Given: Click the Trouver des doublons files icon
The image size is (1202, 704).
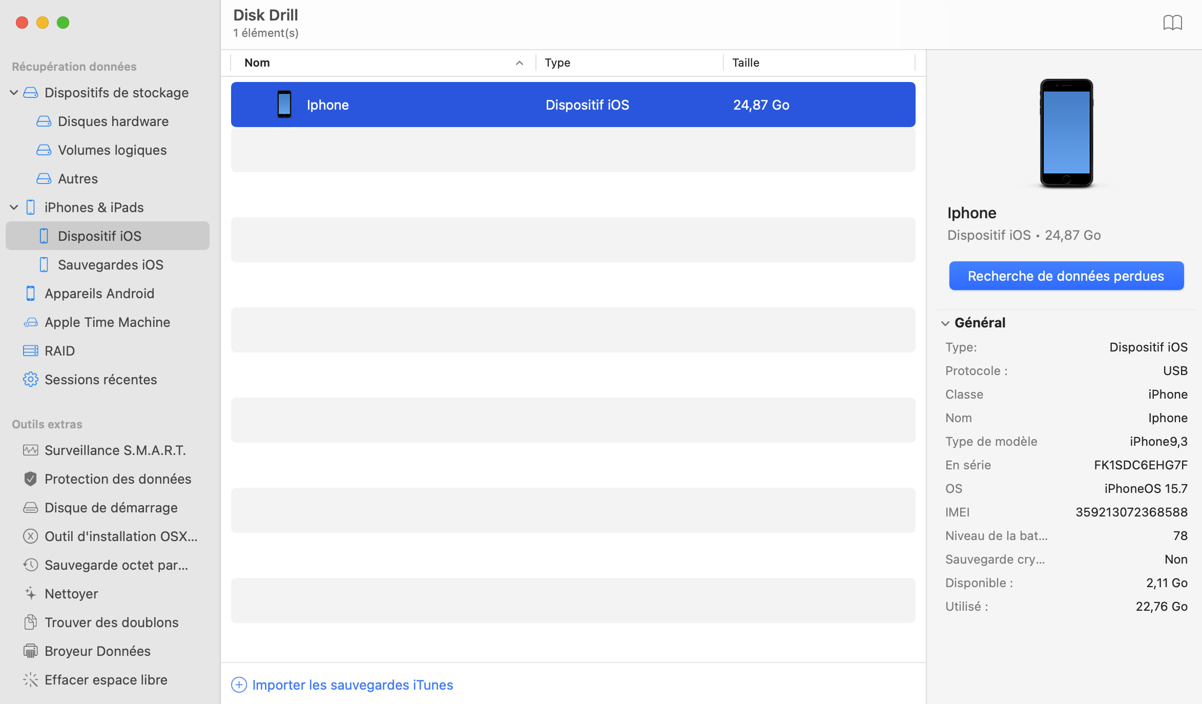Looking at the screenshot, I should [x=31, y=623].
